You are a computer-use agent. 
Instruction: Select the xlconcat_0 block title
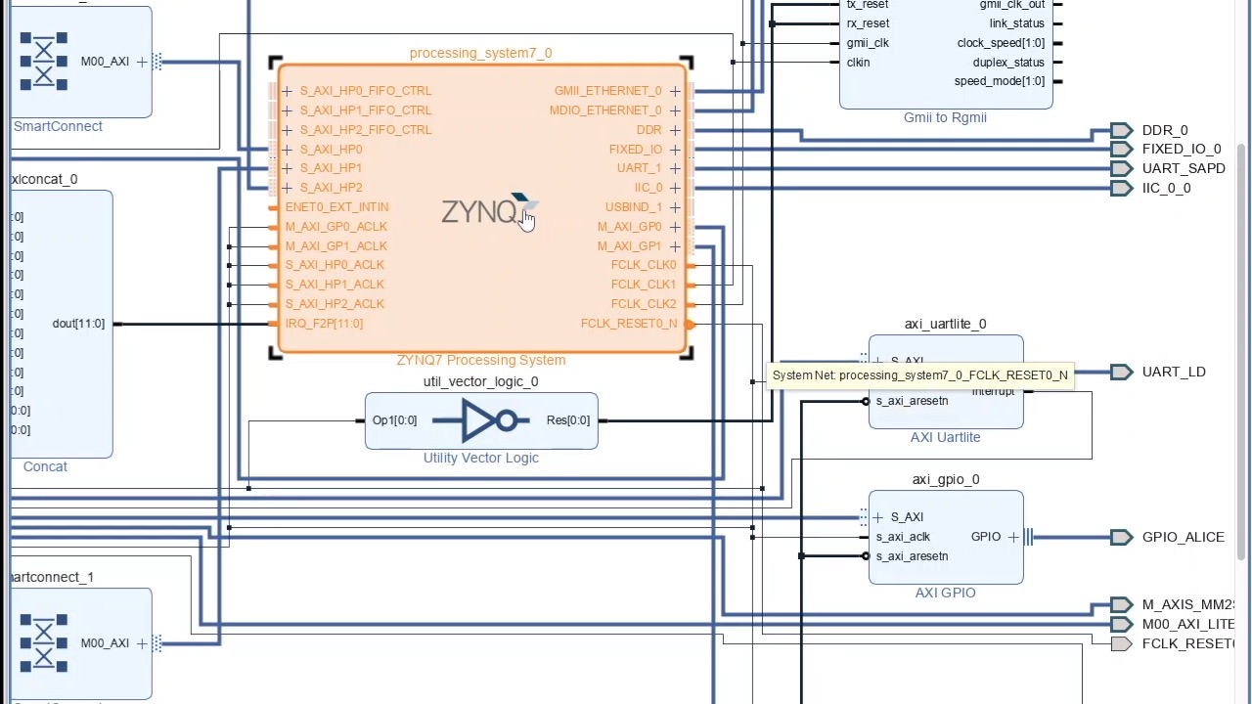[44, 179]
